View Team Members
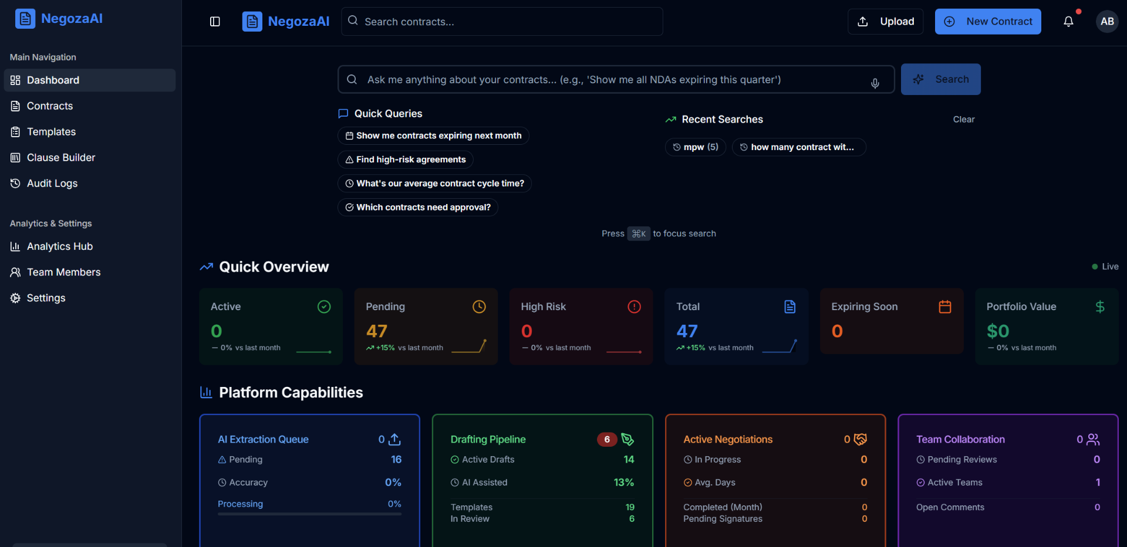This screenshot has height=547, width=1127. point(90,272)
